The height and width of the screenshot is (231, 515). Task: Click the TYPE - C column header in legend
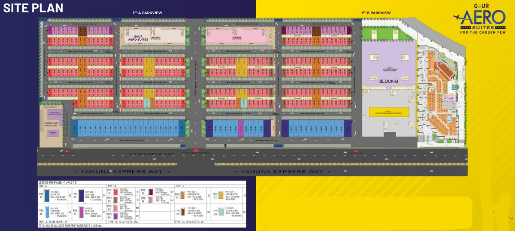point(180,186)
